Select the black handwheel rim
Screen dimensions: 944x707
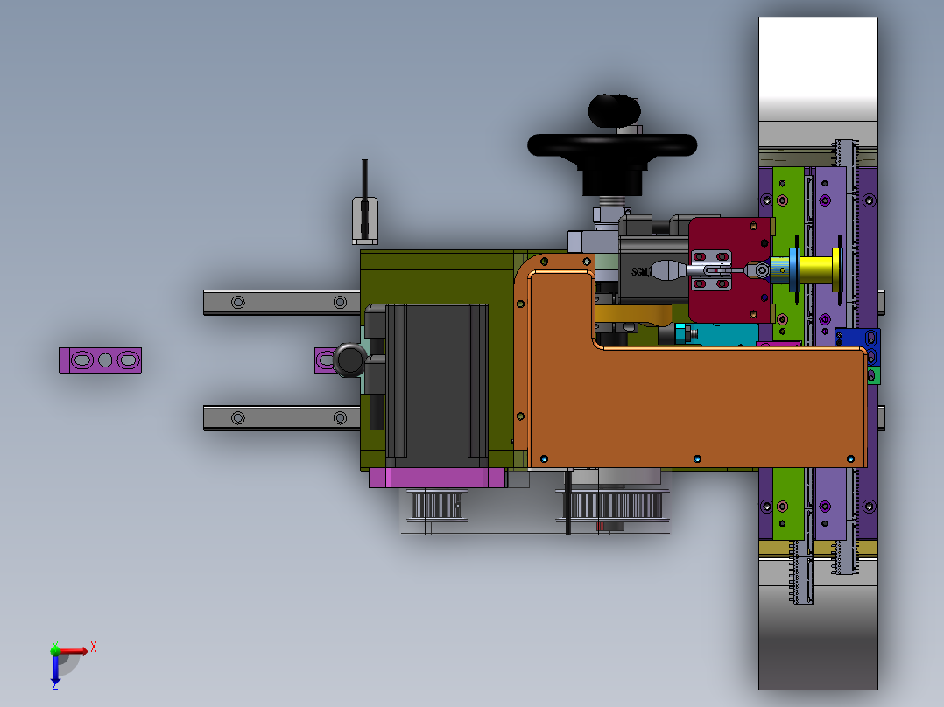point(611,145)
